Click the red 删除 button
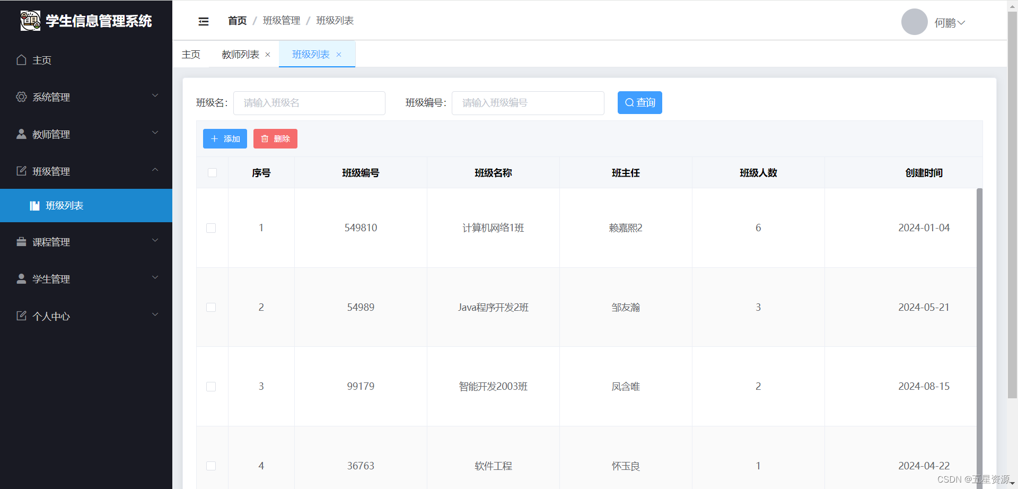The image size is (1018, 489). tap(275, 138)
